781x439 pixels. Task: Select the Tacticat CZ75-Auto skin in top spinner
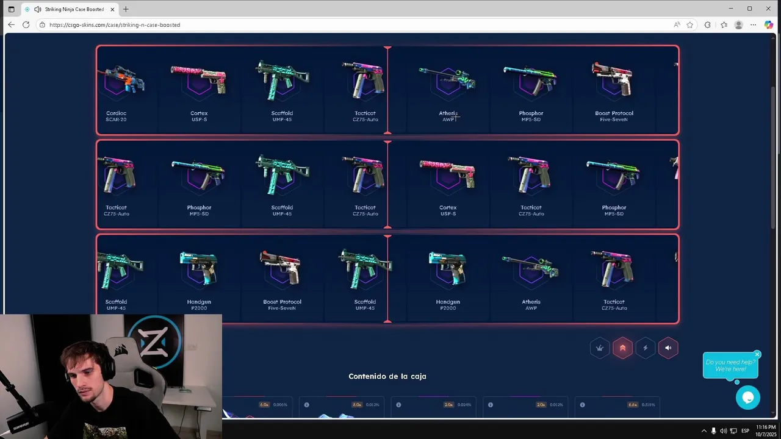click(365, 90)
